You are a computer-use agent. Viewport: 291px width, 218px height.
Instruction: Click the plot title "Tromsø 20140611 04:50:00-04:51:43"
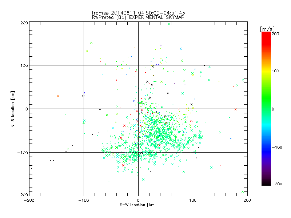(x=138, y=13)
